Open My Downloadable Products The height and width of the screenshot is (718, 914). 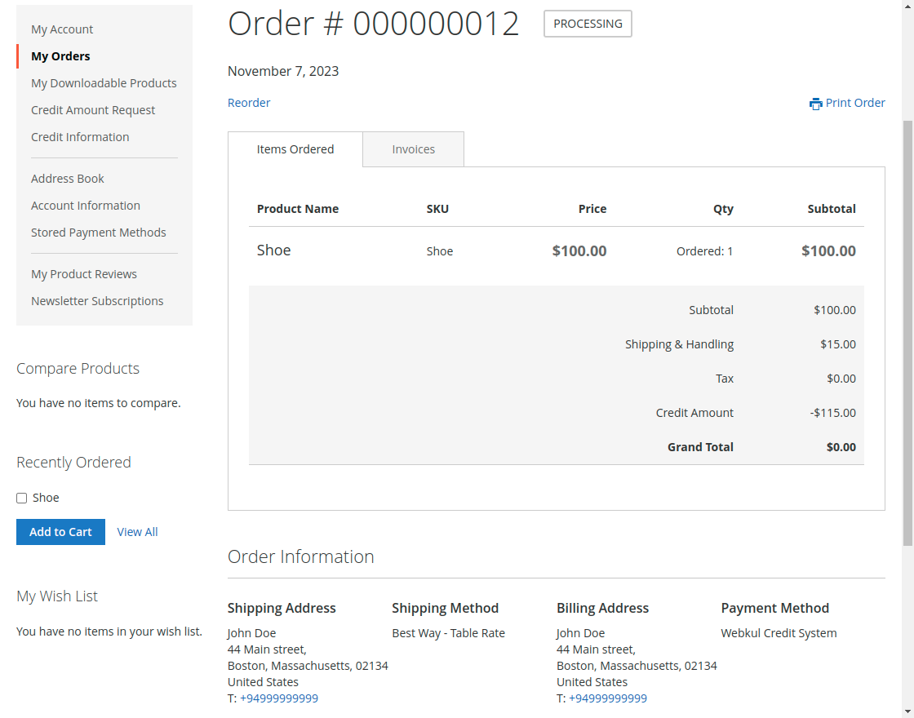(x=104, y=82)
